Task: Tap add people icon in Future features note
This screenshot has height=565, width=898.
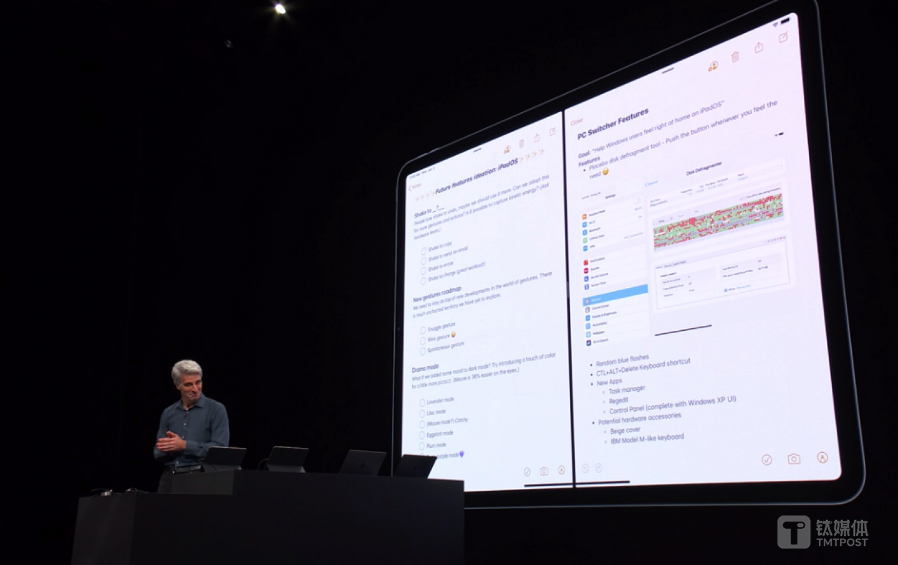Action: (507, 150)
